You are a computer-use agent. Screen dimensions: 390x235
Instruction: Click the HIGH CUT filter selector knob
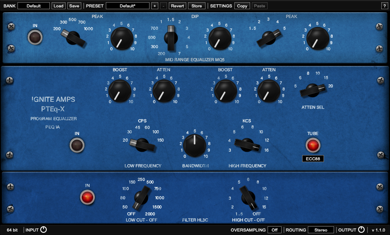(x=248, y=198)
